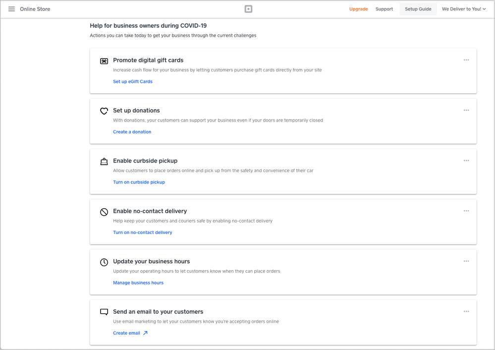Click Turn on no-contact delivery link
Image resolution: width=495 pixels, height=350 pixels.
[x=143, y=233]
